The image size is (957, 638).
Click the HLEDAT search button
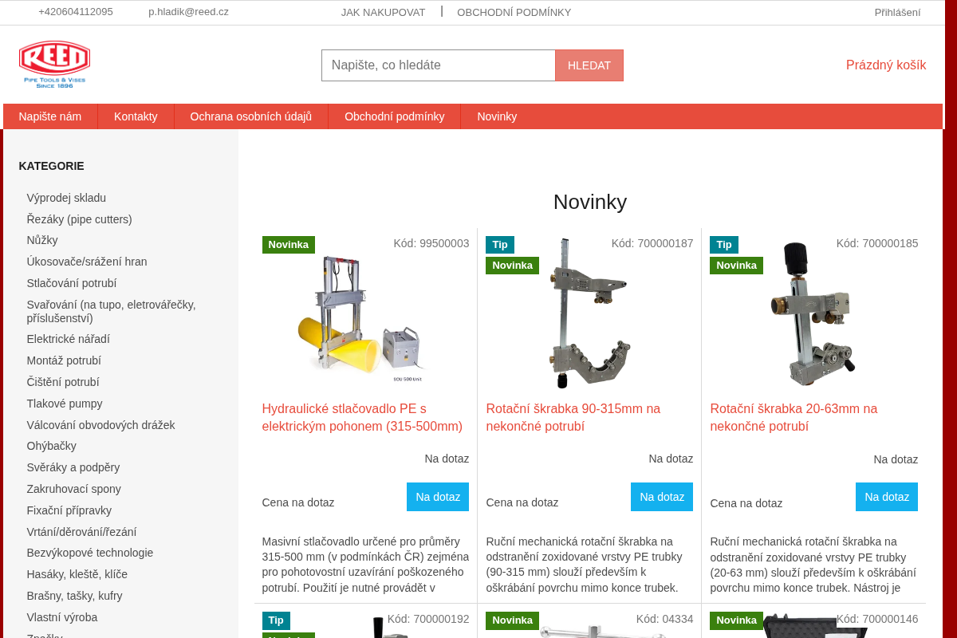pos(589,65)
